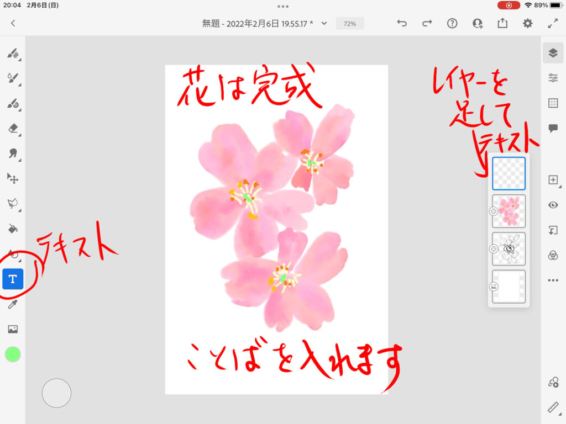Toggle full screen mode
This screenshot has width=566, height=424.
553,23
